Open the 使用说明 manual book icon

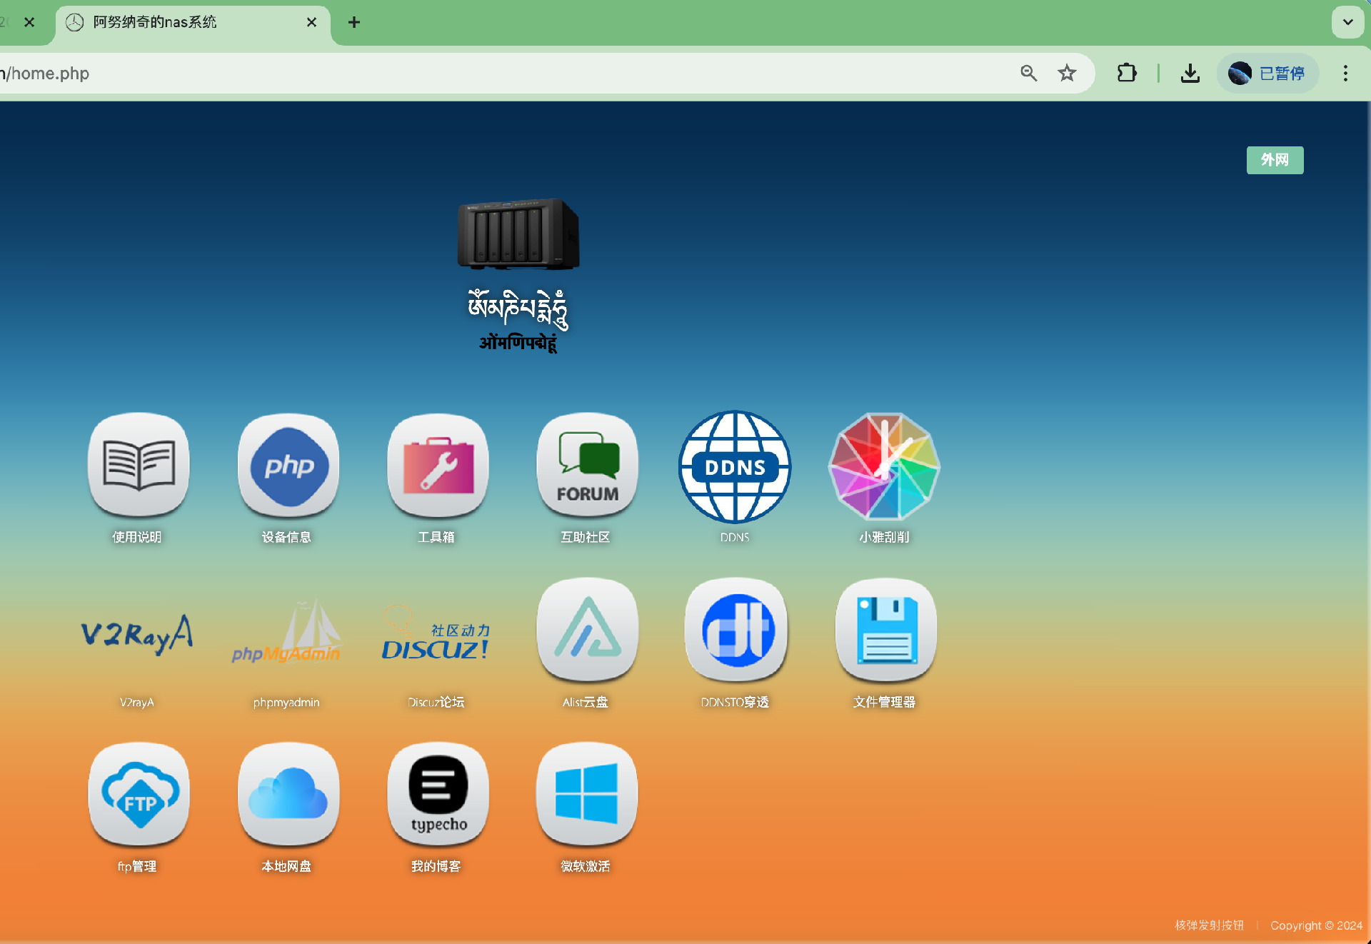click(x=139, y=466)
